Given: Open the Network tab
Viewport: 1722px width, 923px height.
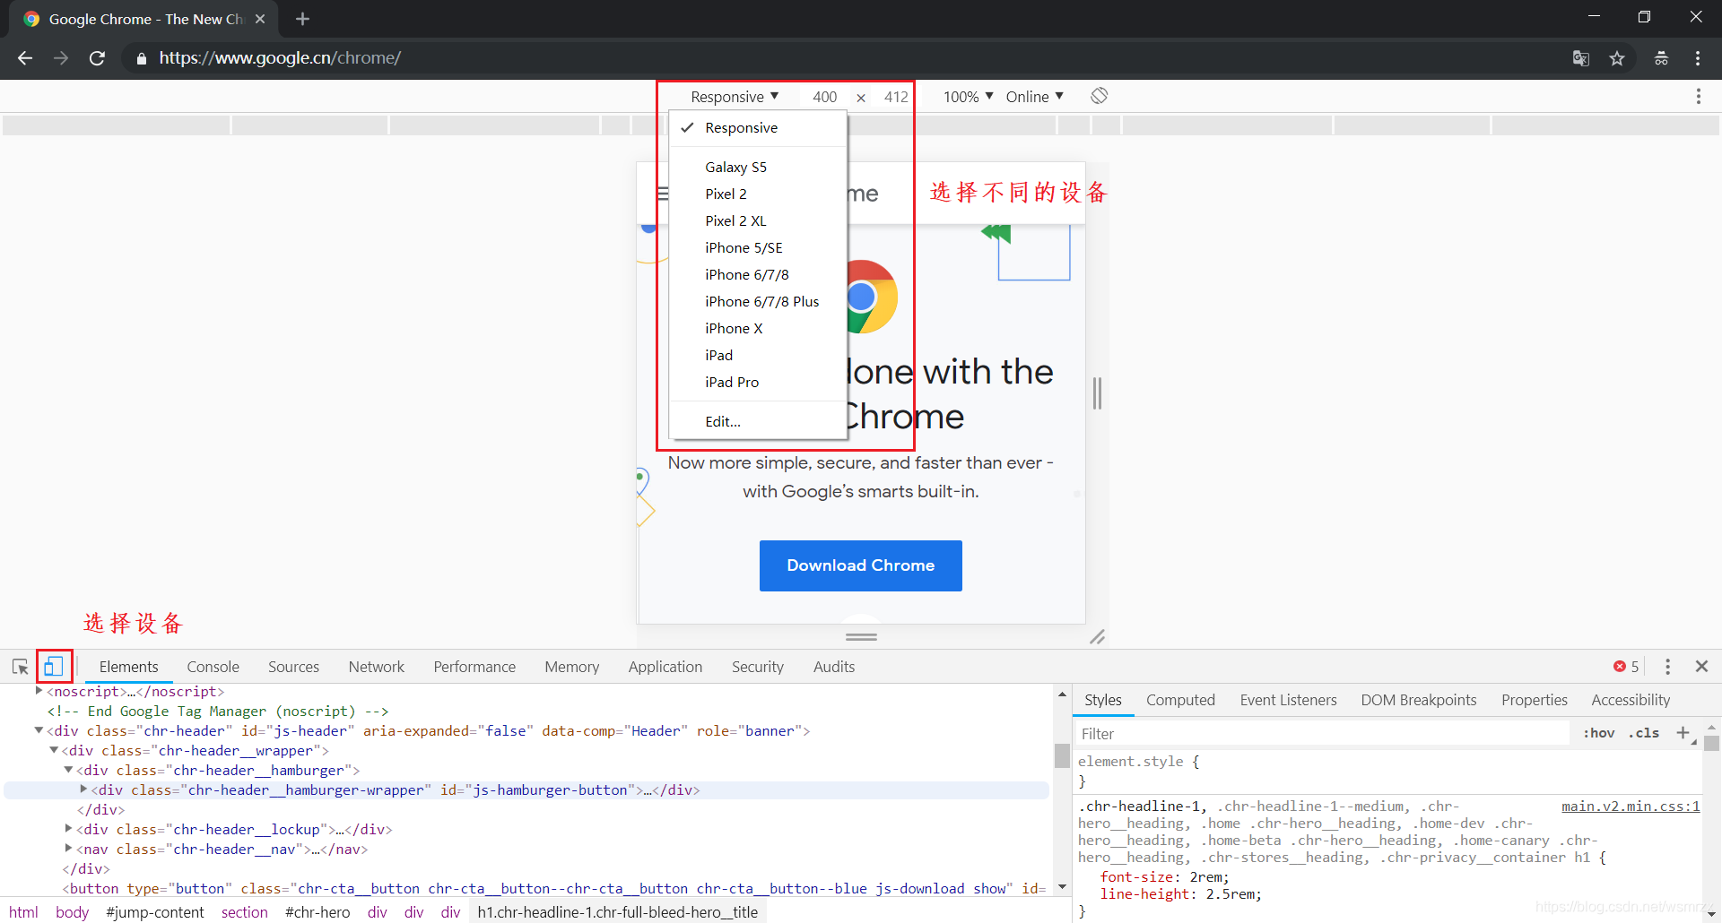Looking at the screenshot, I should [x=377, y=667].
